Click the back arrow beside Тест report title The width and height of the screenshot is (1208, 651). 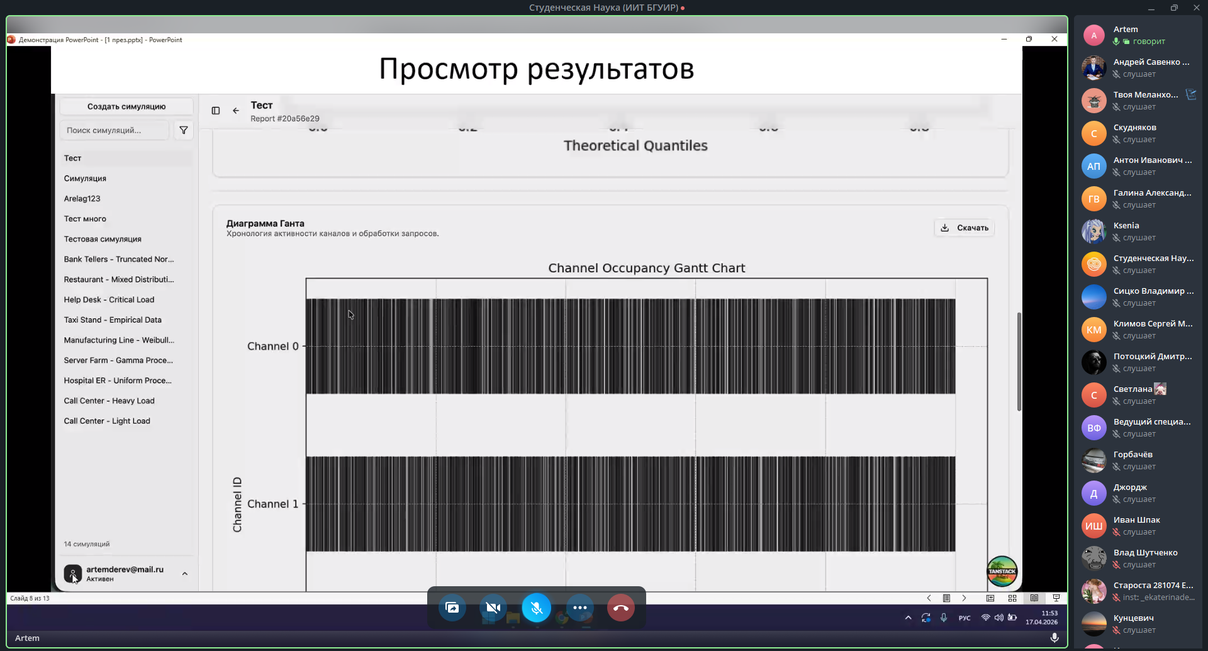(236, 111)
